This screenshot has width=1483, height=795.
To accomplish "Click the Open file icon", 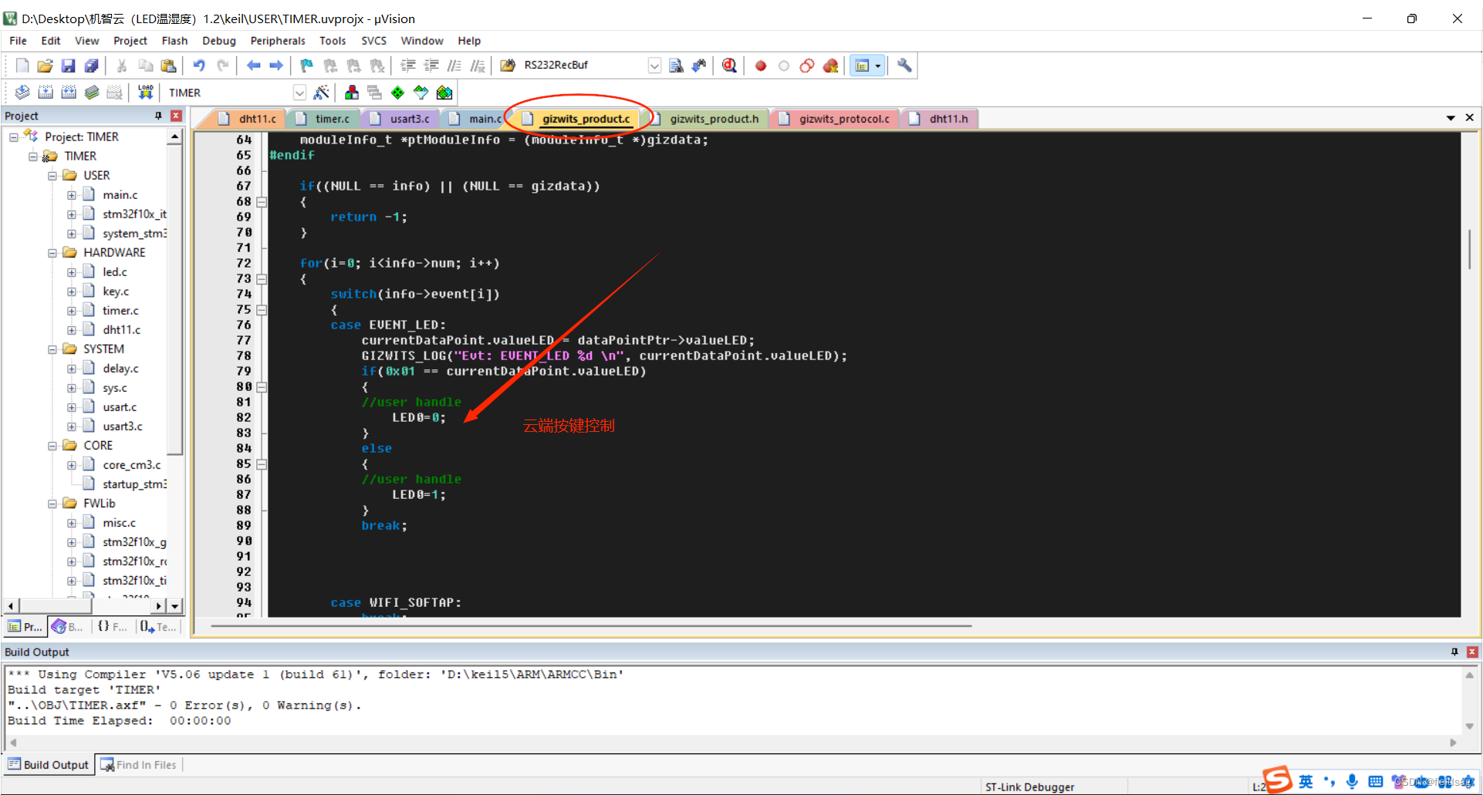I will [x=45, y=66].
